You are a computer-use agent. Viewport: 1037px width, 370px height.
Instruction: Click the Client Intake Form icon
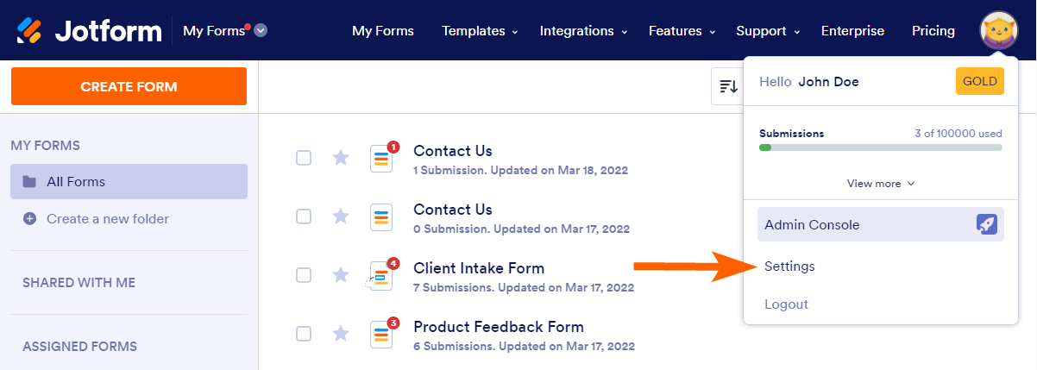(x=381, y=275)
